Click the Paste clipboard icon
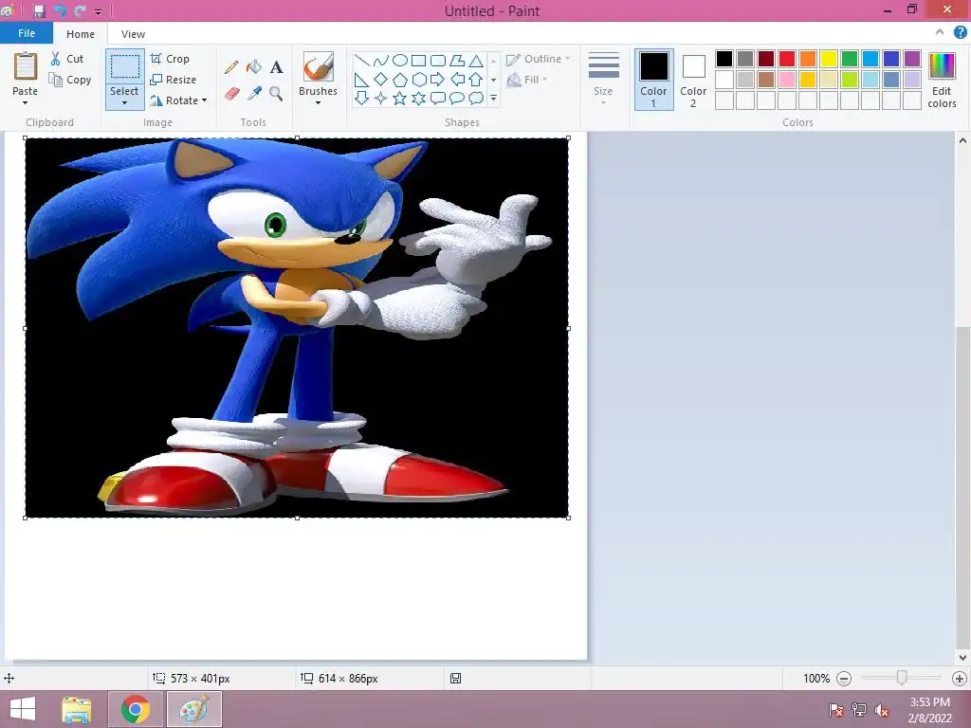The height and width of the screenshot is (728, 971). pyautogui.click(x=26, y=66)
